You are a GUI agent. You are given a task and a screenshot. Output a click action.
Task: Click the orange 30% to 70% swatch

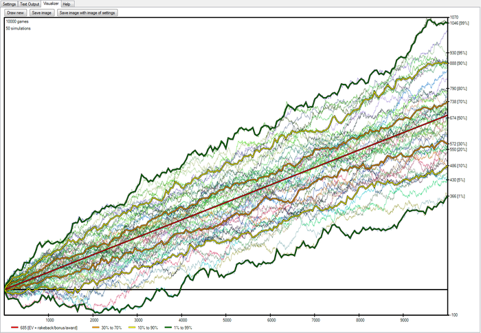[x=96, y=327]
